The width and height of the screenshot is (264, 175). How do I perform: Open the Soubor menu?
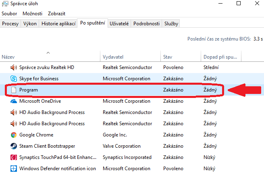point(9,14)
